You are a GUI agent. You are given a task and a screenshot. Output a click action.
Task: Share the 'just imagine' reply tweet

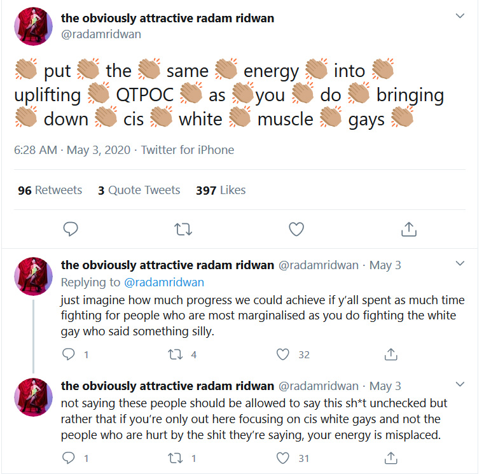pos(391,354)
